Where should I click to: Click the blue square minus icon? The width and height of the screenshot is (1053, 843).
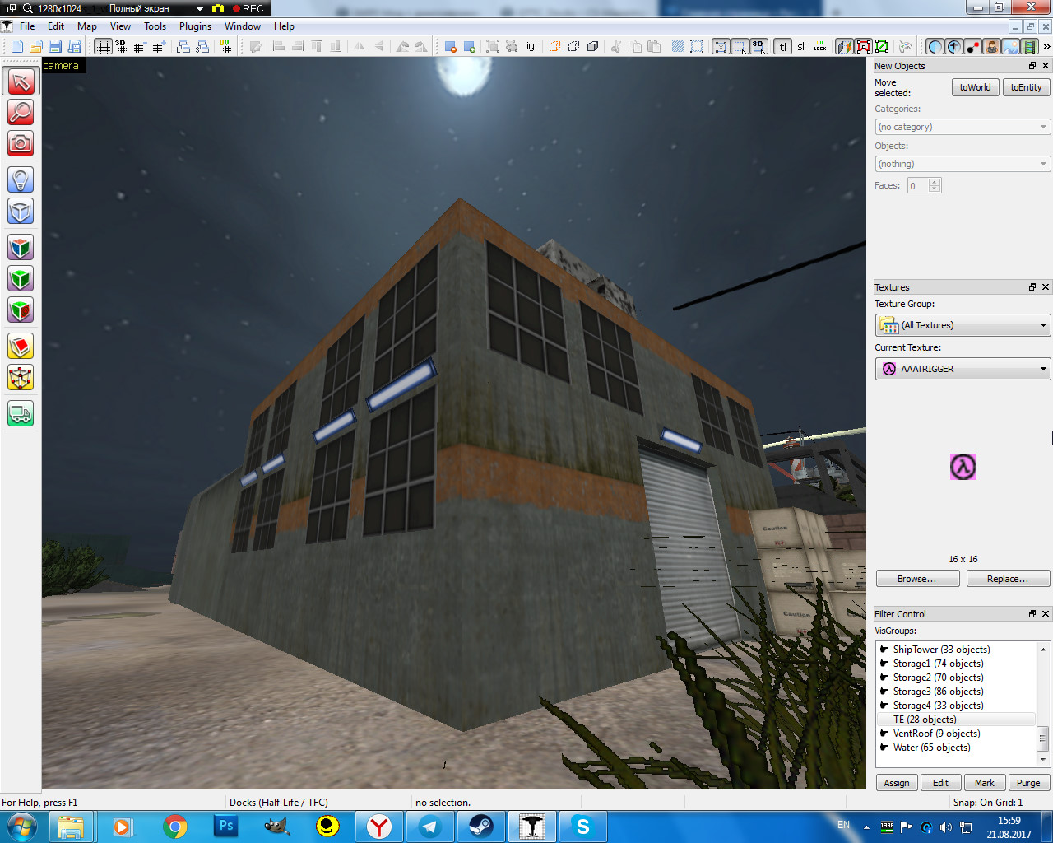tap(451, 47)
